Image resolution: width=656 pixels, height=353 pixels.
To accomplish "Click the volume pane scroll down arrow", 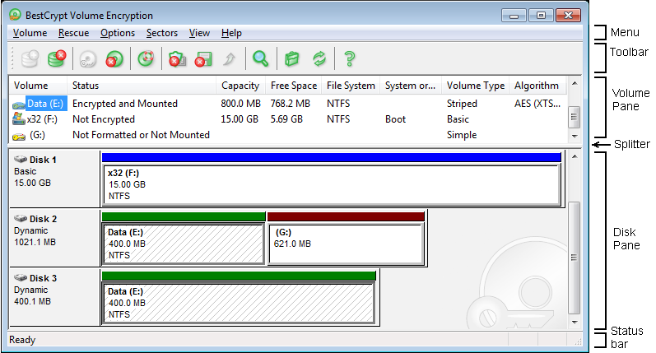I will (x=574, y=134).
